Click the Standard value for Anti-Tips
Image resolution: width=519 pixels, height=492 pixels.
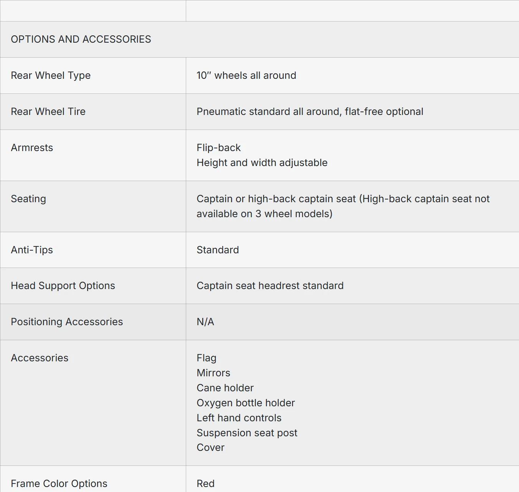(218, 250)
